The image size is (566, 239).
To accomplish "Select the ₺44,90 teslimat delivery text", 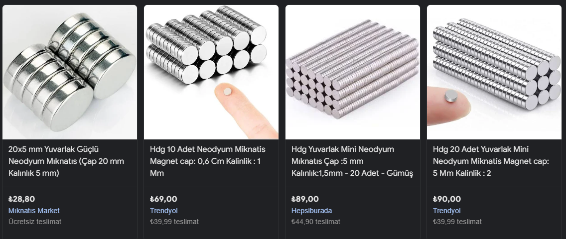I will tap(316, 222).
